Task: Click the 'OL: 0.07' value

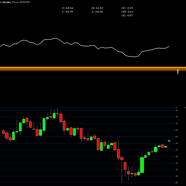Action: coord(127,16)
